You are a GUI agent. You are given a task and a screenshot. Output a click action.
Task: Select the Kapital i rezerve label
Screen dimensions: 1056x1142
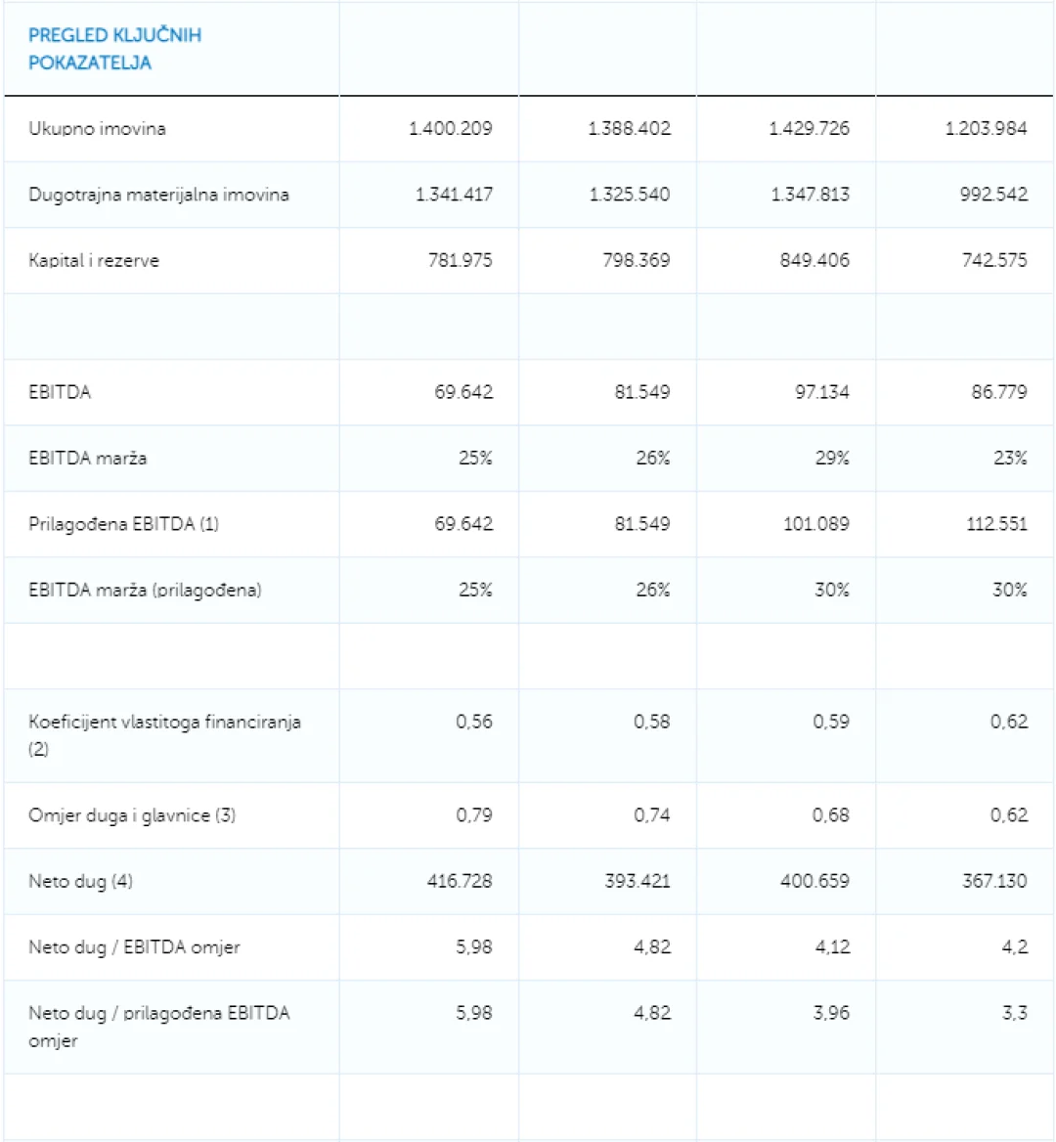(x=93, y=261)
